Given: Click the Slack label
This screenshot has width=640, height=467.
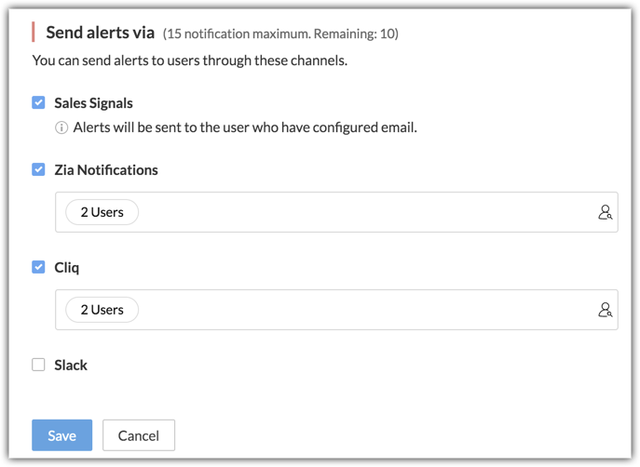Looking at the screenshot, I should (71, 366).
